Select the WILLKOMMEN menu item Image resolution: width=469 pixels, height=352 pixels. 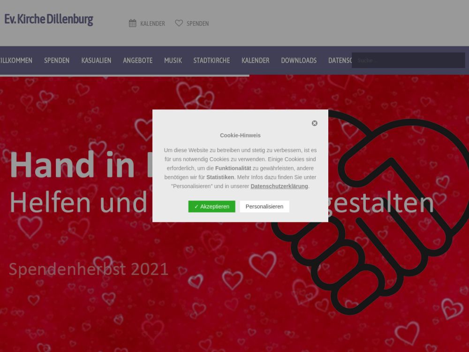(x=15, y=61)
